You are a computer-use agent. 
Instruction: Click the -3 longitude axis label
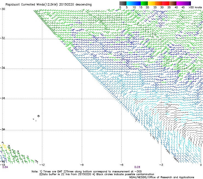pos(161,165)
